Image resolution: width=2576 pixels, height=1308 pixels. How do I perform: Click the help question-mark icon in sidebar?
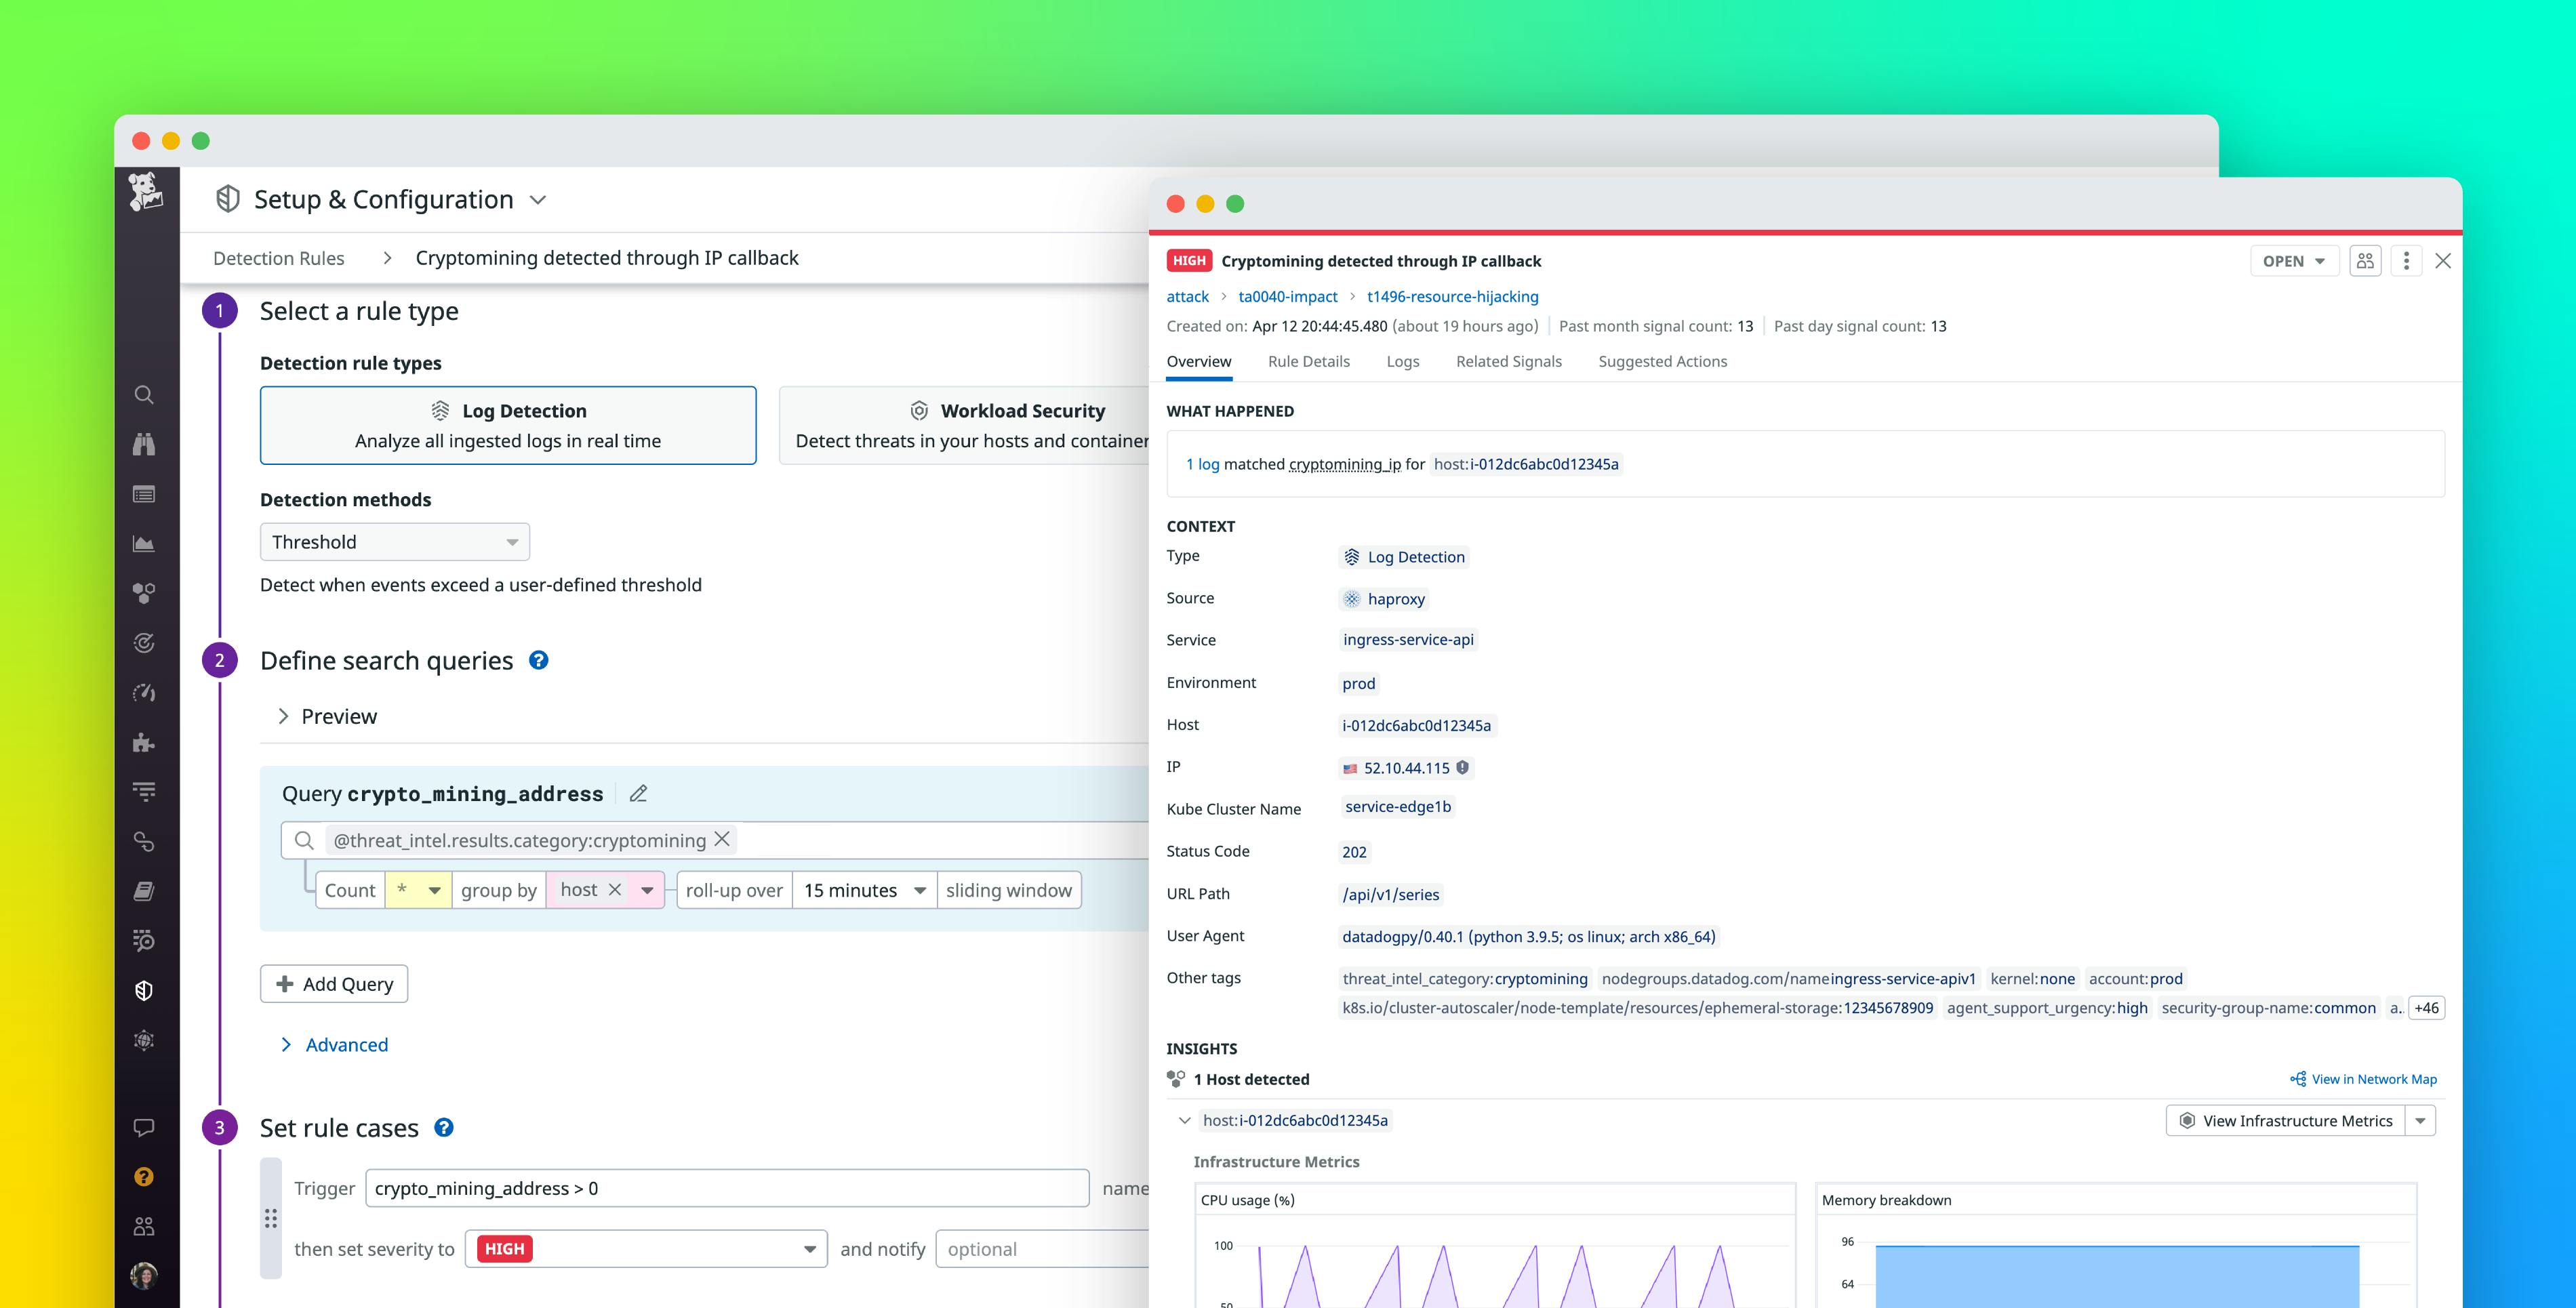coord(144,1176)
